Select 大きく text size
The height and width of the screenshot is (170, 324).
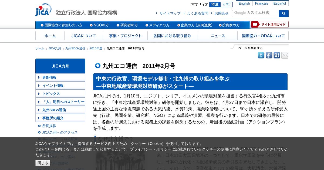pos(227,5)
